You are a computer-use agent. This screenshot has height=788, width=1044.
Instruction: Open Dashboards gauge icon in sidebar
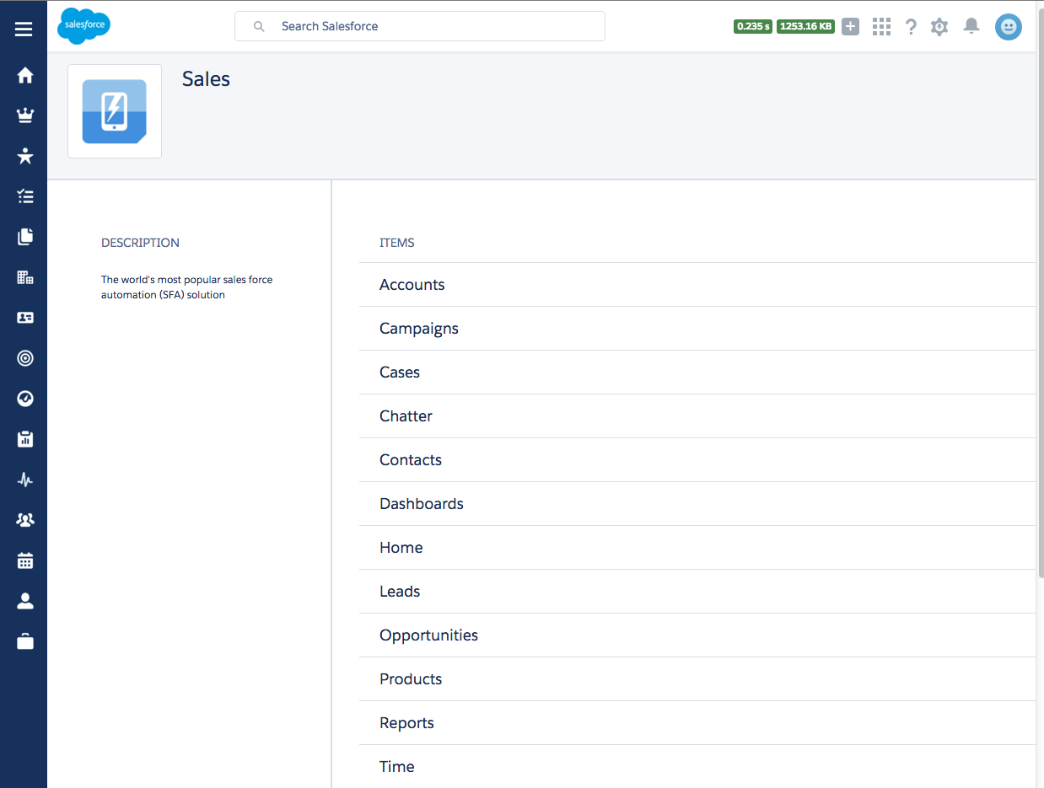(x=25, y=399)
